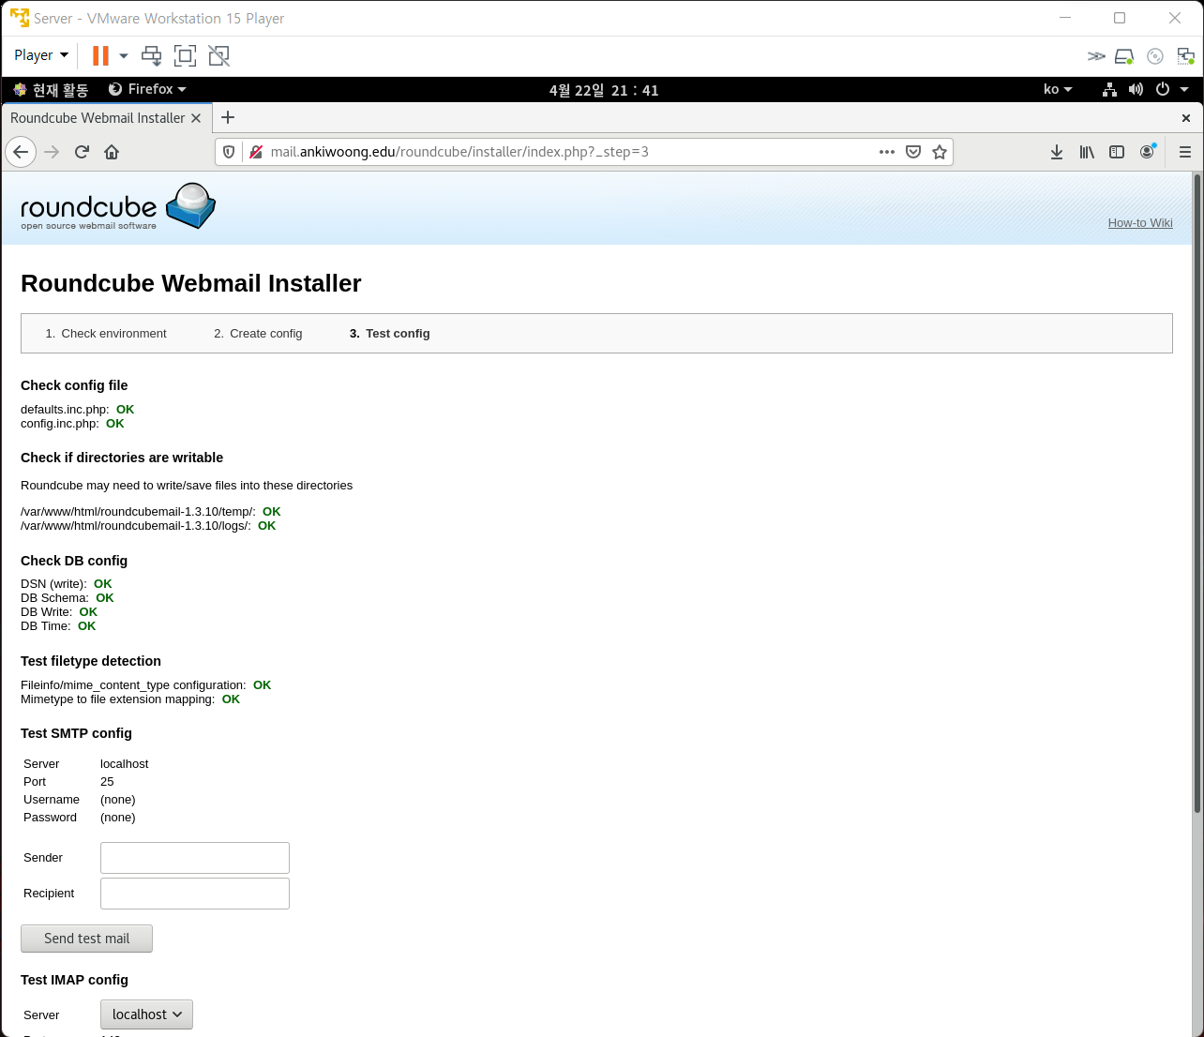Click the temp directory path text
1204x1037 pixels.
tap(138, 512)
